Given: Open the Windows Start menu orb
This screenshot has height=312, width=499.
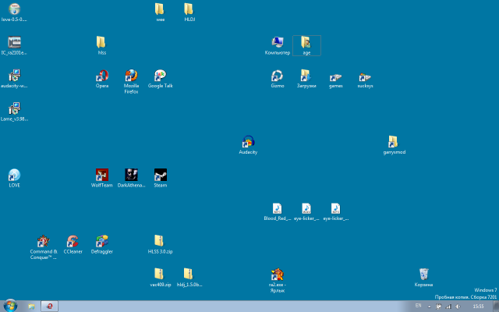Looking at the screenshot, I should click(10, 306).
